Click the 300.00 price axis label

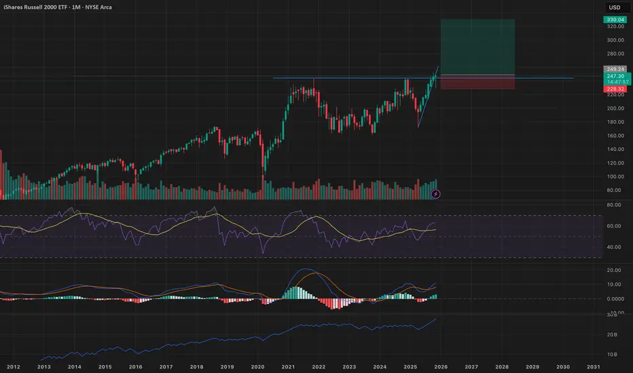tap(615, 40)
